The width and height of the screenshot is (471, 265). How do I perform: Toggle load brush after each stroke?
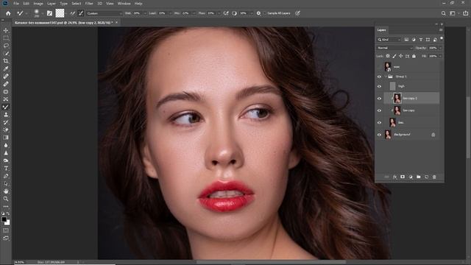72,13
